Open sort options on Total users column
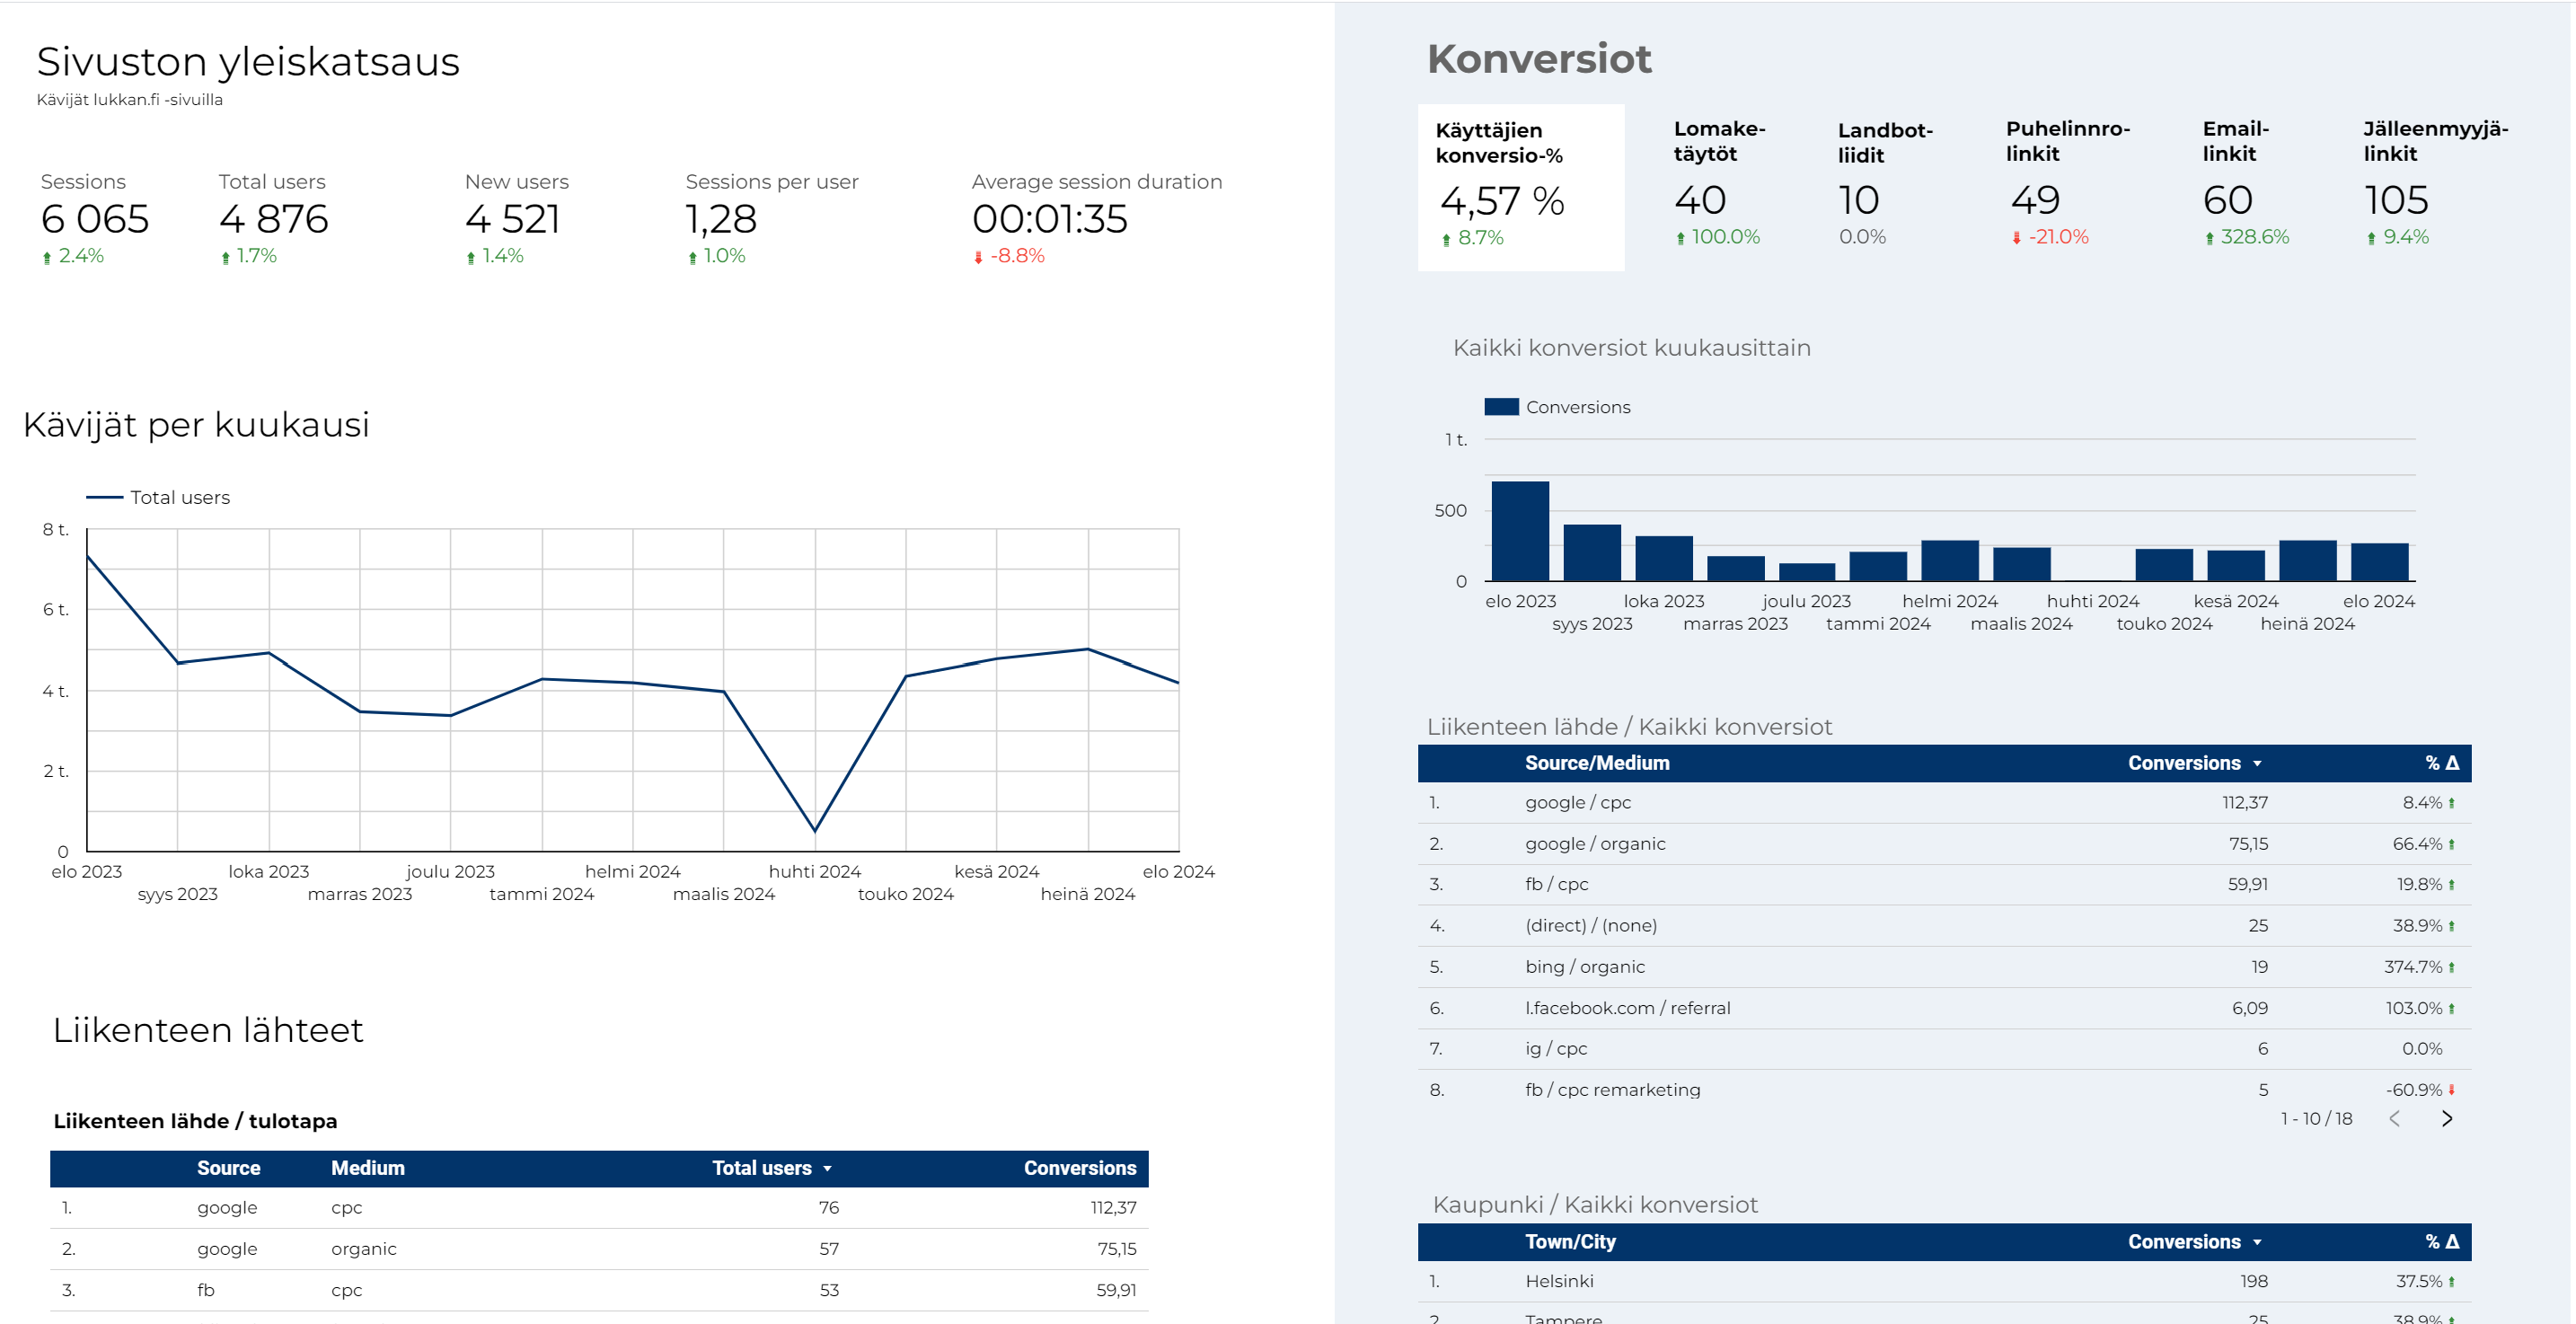This screenshot has height=1324, width=2576. point(828,1167)
